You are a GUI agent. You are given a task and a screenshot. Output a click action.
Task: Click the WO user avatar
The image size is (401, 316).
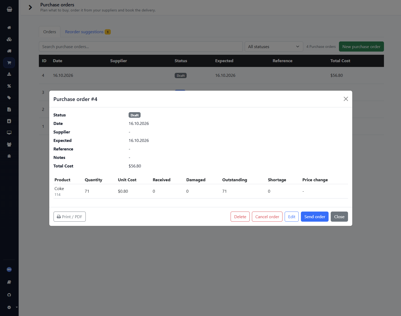pos(9,269)
